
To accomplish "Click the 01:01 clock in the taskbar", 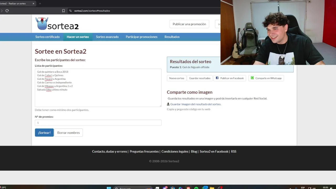I will 325,188.
